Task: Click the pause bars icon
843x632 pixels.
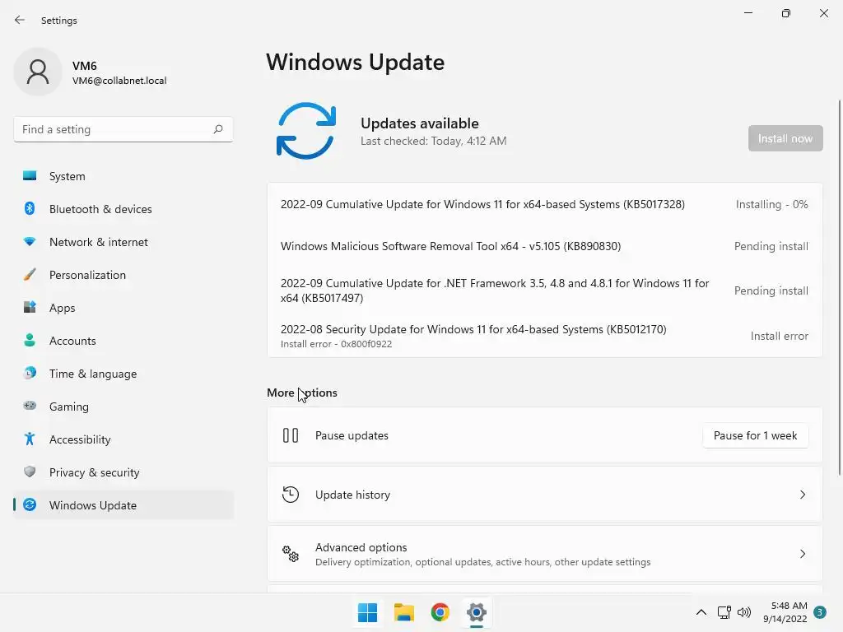Action: pyautogui.click(x=291, y=435)
